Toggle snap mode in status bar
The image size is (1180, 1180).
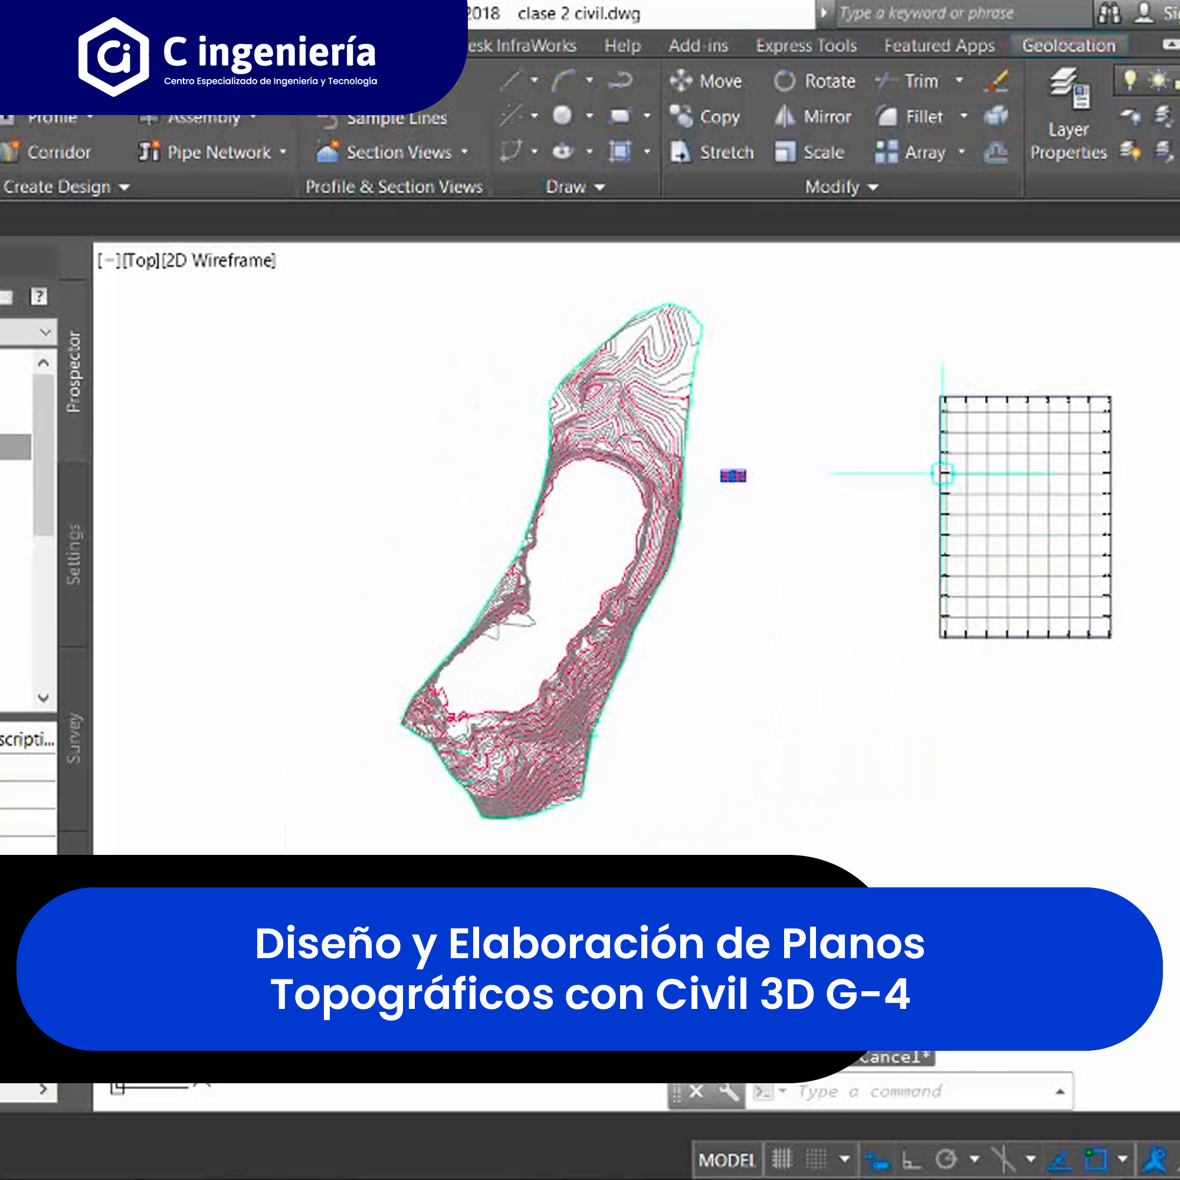click(815, 1158)
